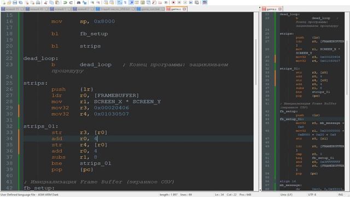This screenshot has width=350, height=197.
Task: Click 0x00020406 on line 29
Action: coord(112,108)
